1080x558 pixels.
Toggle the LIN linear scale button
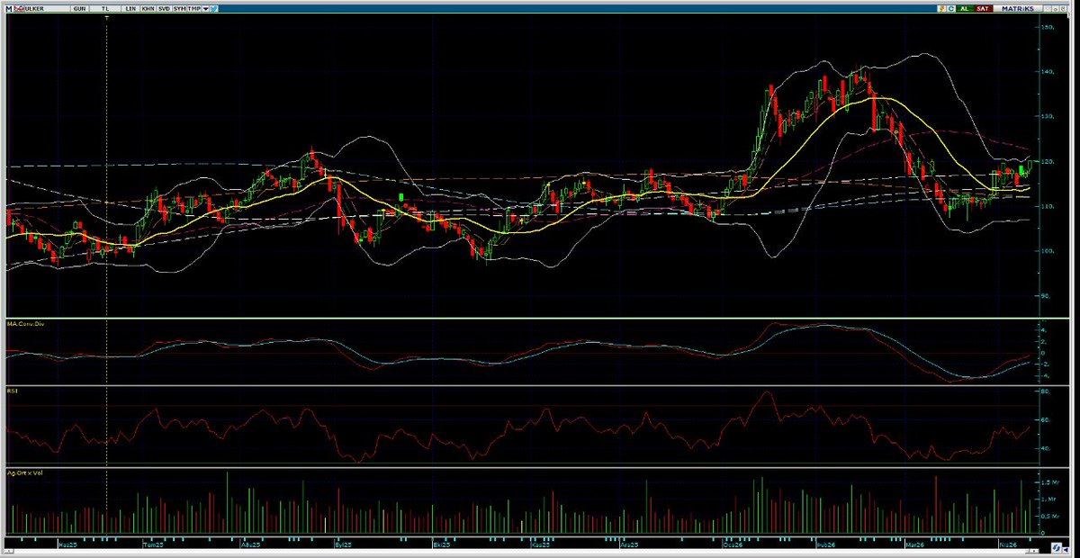point(130,9)
